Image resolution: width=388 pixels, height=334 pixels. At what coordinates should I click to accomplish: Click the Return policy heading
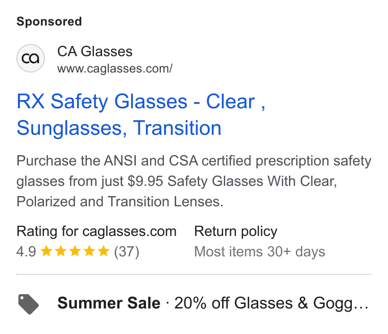pyautogui.click(x=236, y=231)
